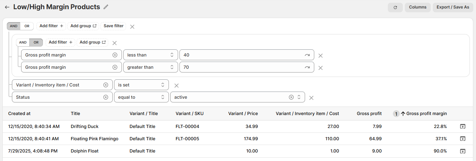Click the pencil icon to rename report
476x161 pixels.
click(106, 7)
